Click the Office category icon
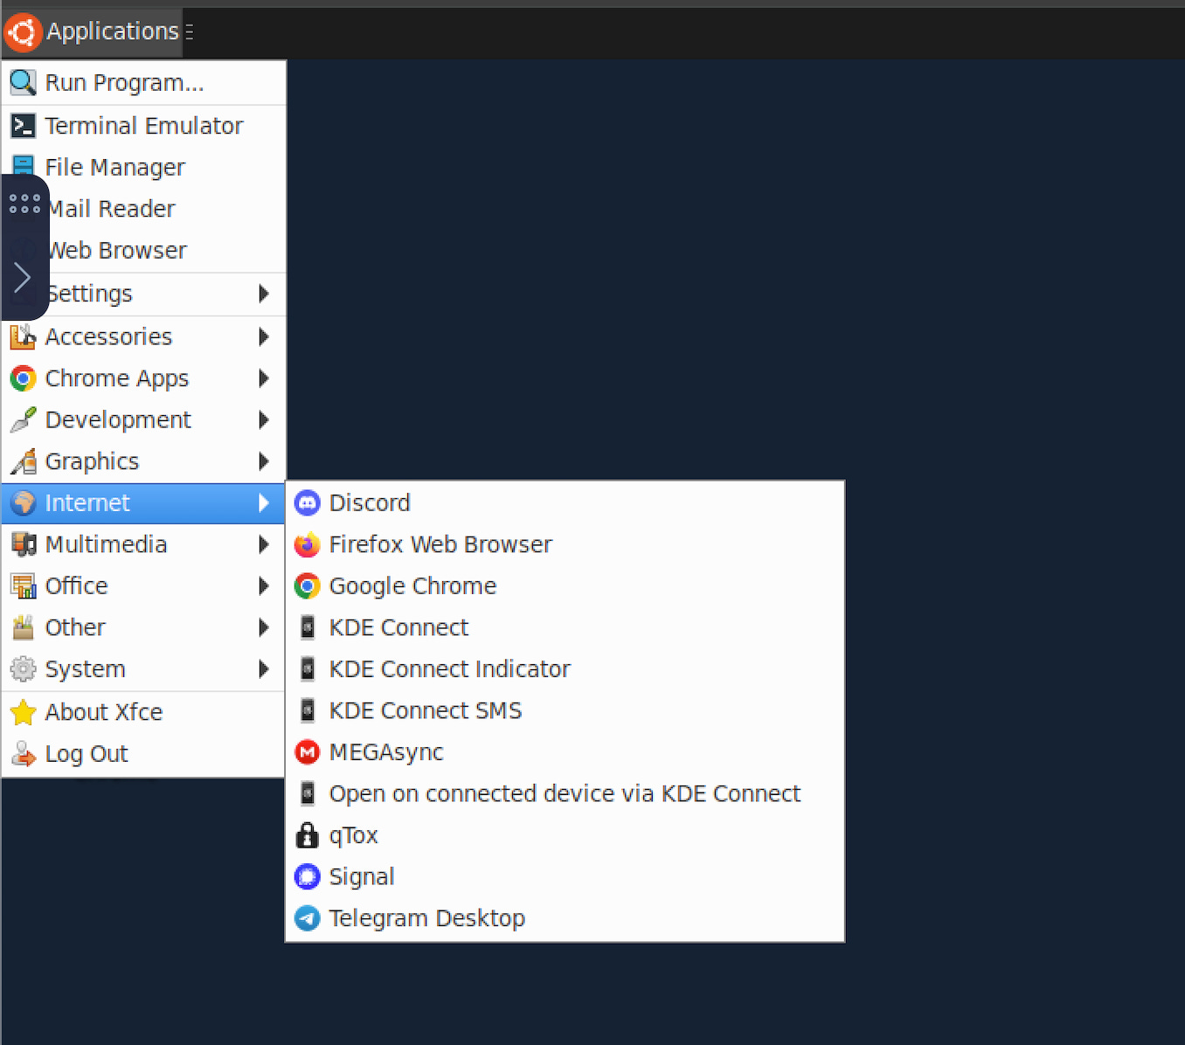The image size is (1185, 1045). (23, 586)
